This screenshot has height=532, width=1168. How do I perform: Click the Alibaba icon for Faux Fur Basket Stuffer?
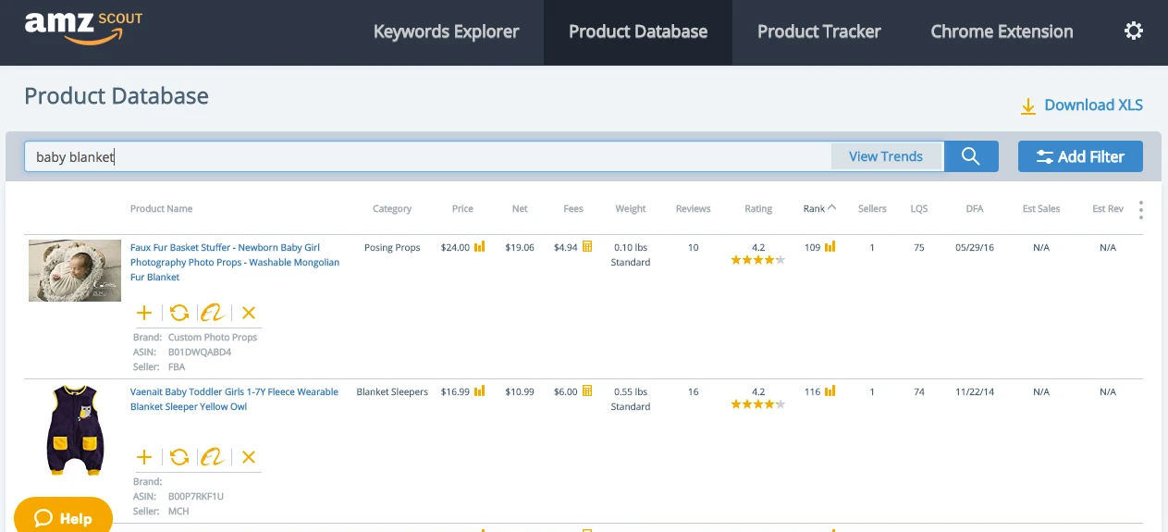213,313
